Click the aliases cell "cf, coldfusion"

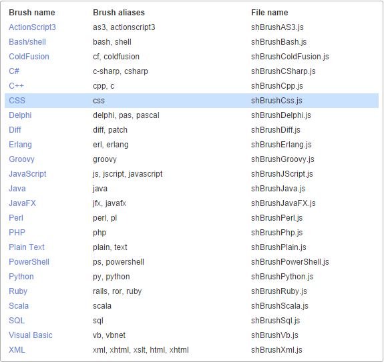116,57
